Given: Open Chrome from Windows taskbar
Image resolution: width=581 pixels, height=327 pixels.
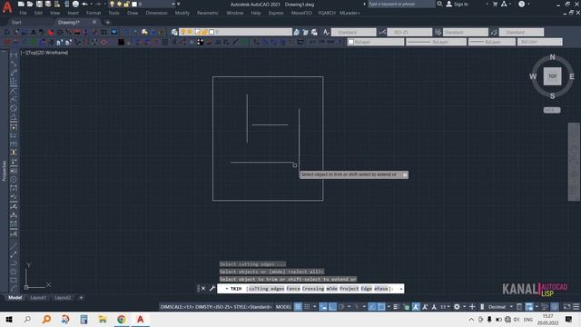Looking at the screenshot, I should pos(122,319).
